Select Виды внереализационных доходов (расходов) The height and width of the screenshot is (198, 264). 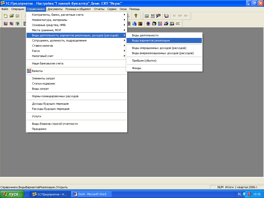[x=164, y=53]
